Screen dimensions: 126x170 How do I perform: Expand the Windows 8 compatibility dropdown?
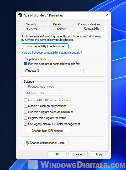tap(54, 71)
